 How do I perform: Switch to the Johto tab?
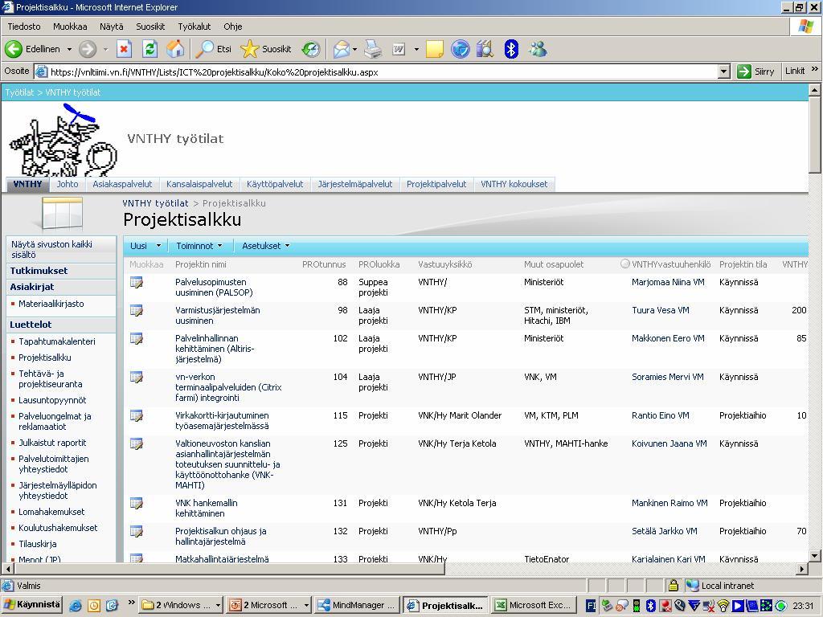pyautogui.click(x=68, y=184)
